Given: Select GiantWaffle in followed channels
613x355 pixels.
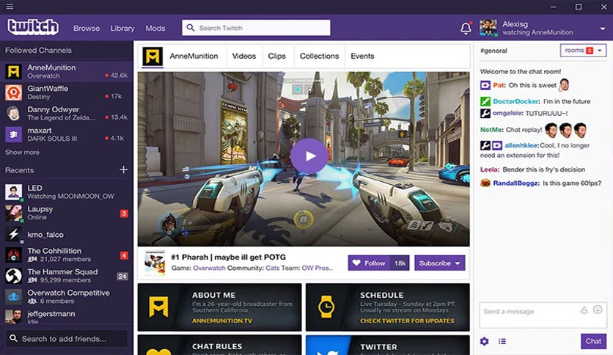Looking at the screenshot, I should click(x=67, y=92).
